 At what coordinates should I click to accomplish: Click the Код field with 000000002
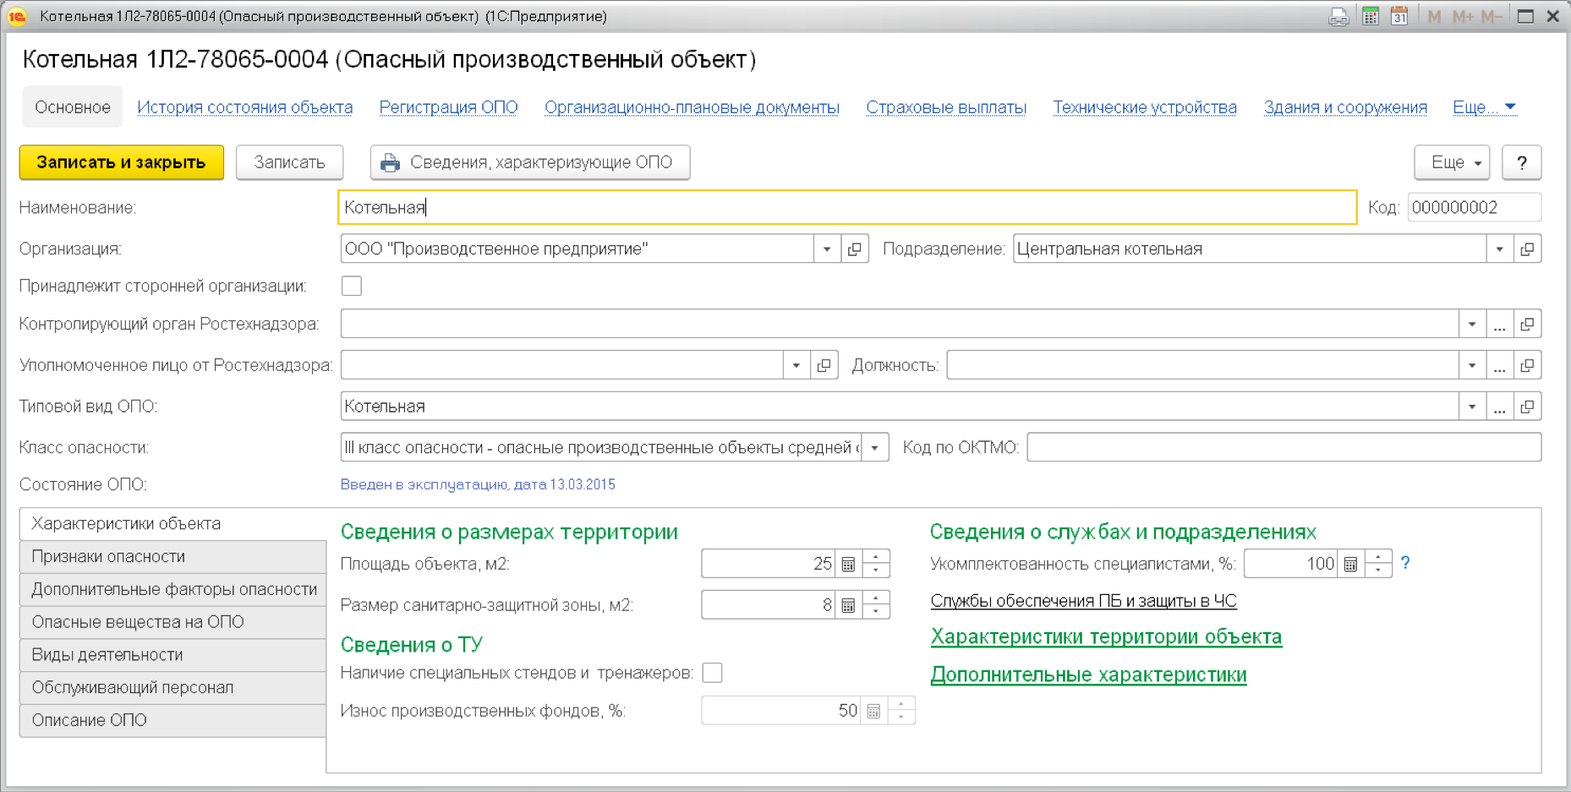click(x=1474, y=208)
